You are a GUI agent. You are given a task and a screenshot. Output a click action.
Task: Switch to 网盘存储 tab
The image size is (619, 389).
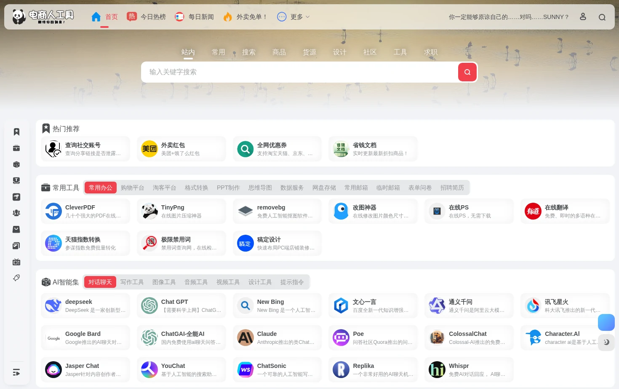pyautogui.click(x=324, y=188)
